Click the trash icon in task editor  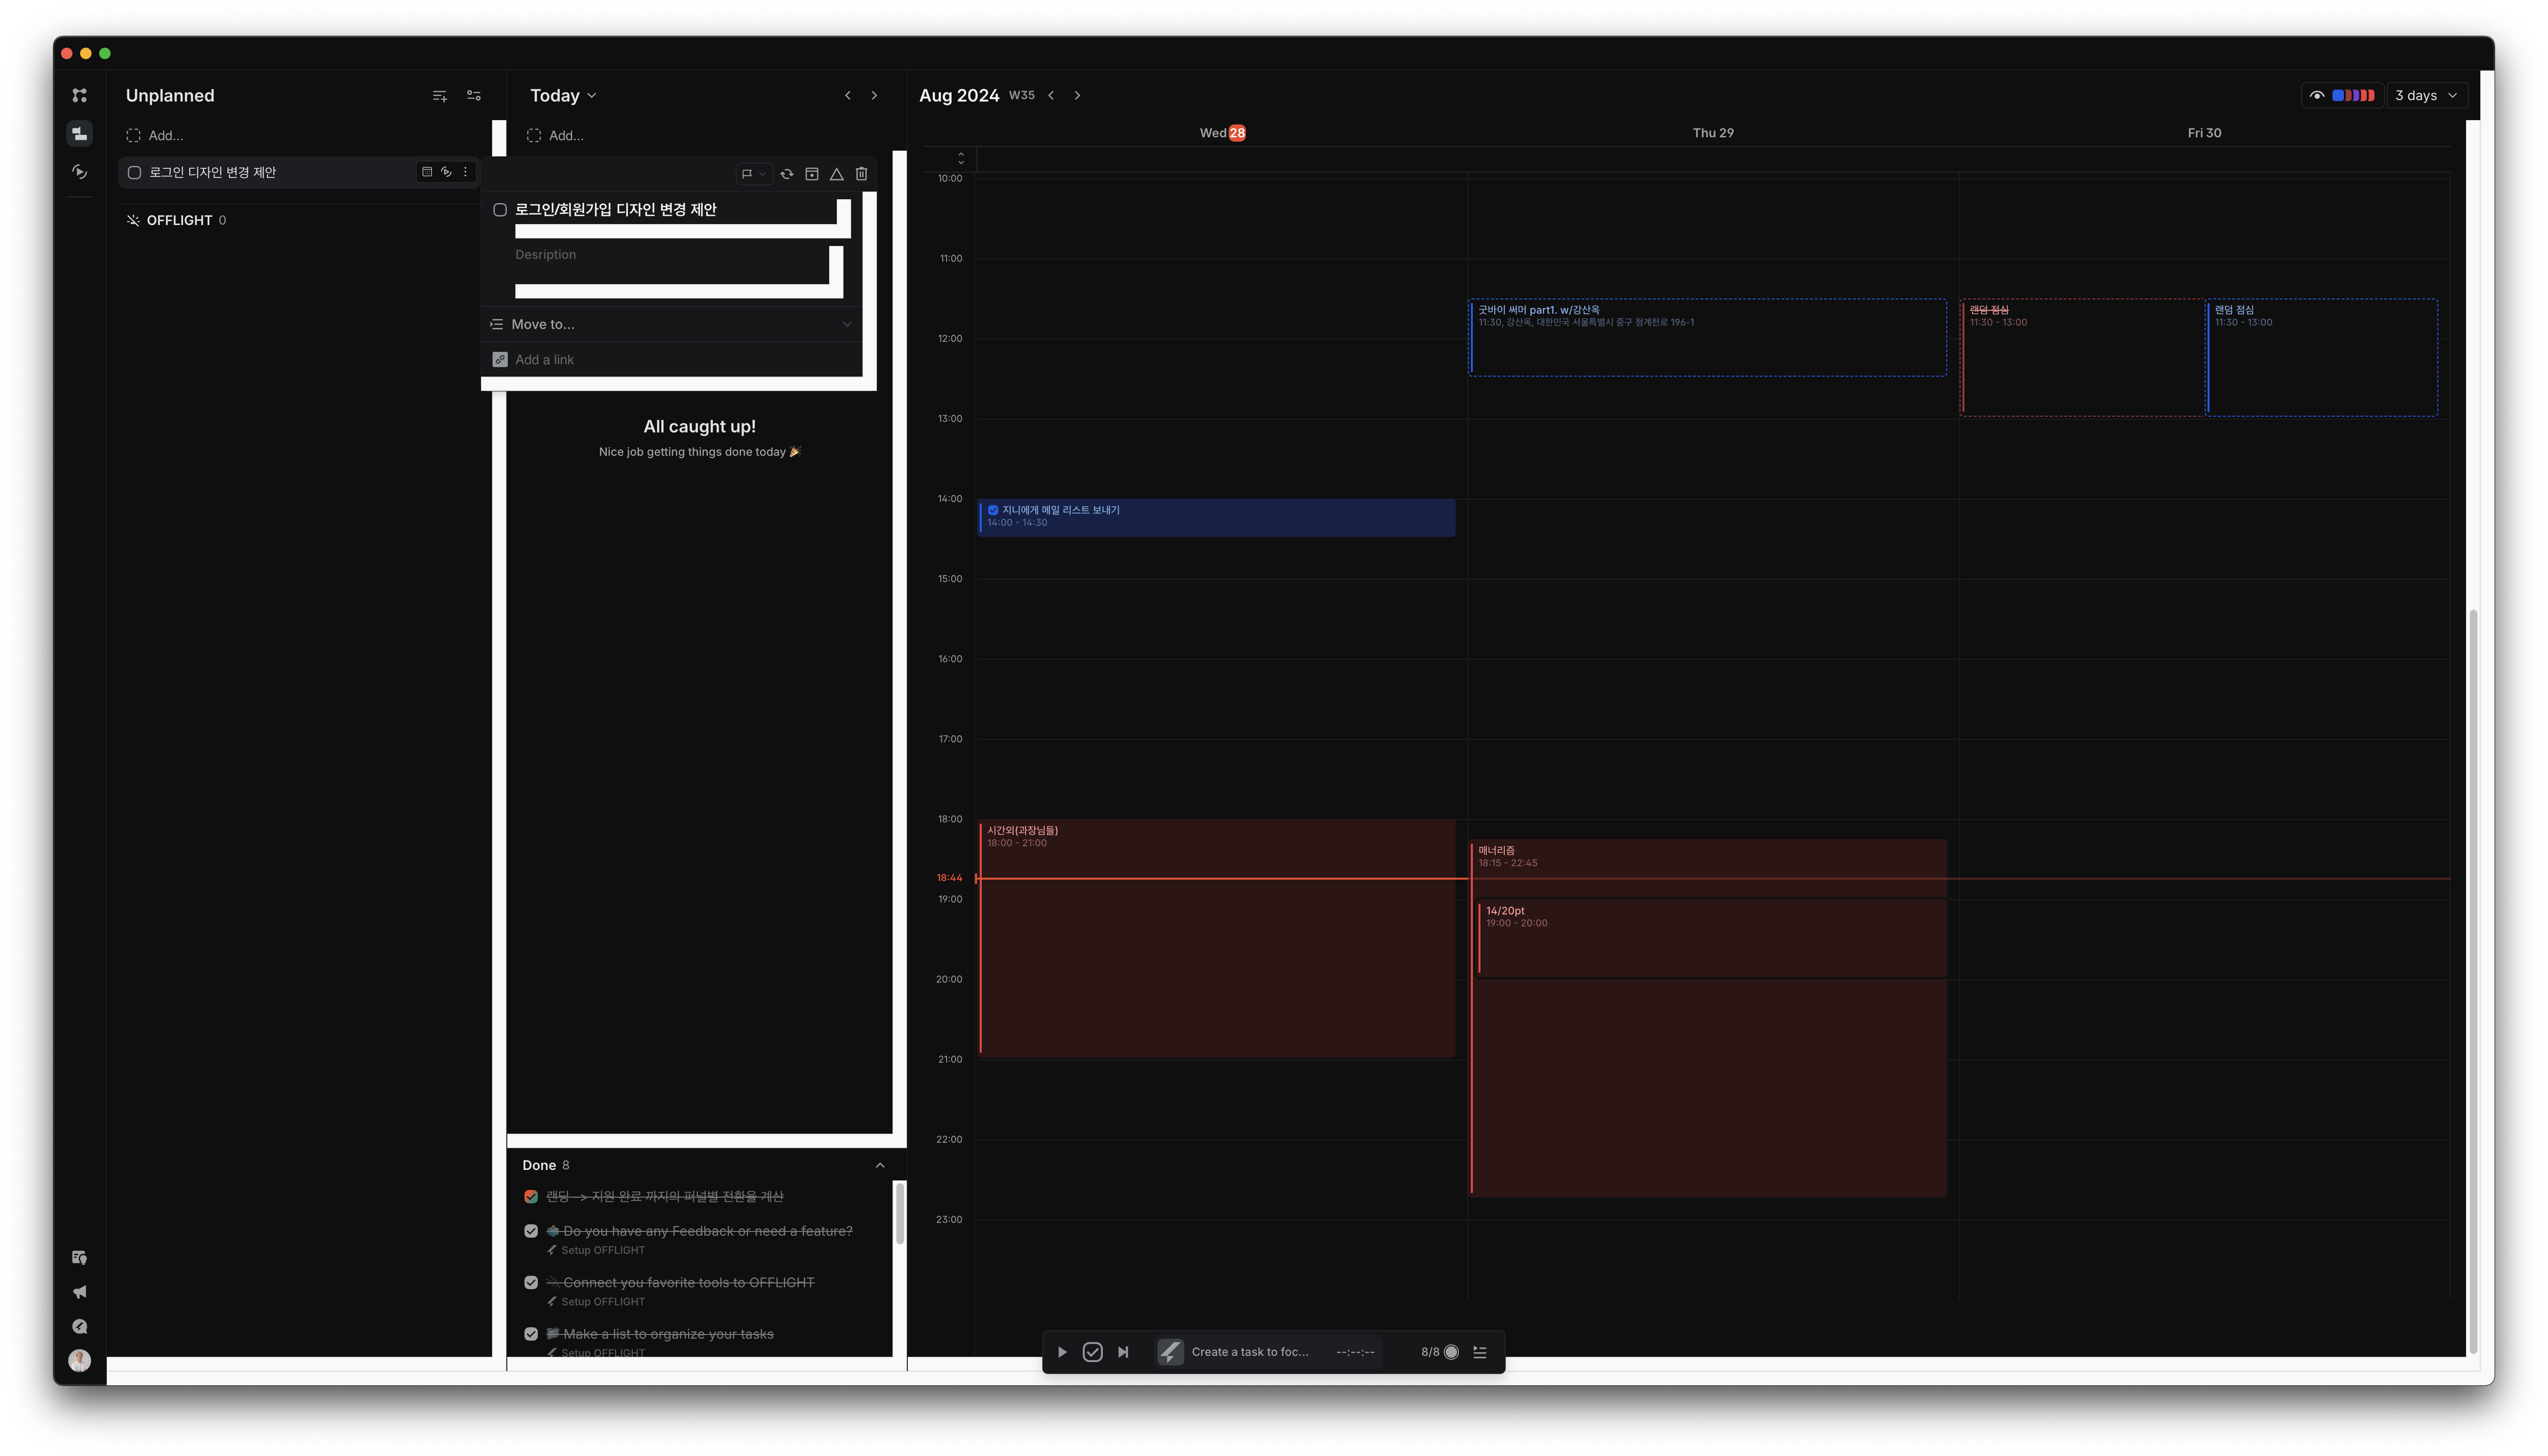pos(861,174)
